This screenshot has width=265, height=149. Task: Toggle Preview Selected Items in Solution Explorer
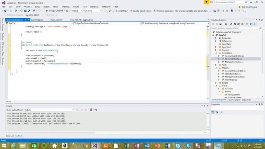tap(255, 24)
